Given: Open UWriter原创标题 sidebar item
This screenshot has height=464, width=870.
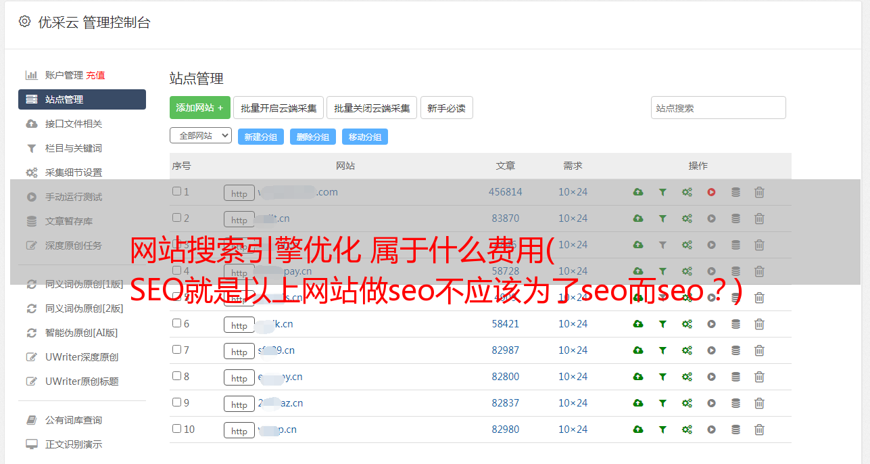Looking at the screenshot, I should [x=82, y=381].
